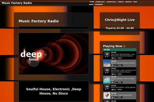This screenshot has height=102, width=154.
Task: Click the 'Music Factory Radio' main page heading
Action: pyautogui.click(x=39, y=21)
